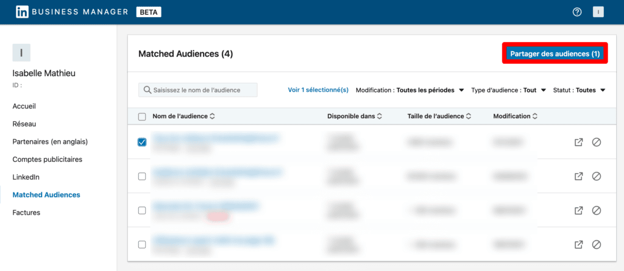Click the open-external icon in second audience row
Screen dimensions: 624x271
tap(578, 176)
